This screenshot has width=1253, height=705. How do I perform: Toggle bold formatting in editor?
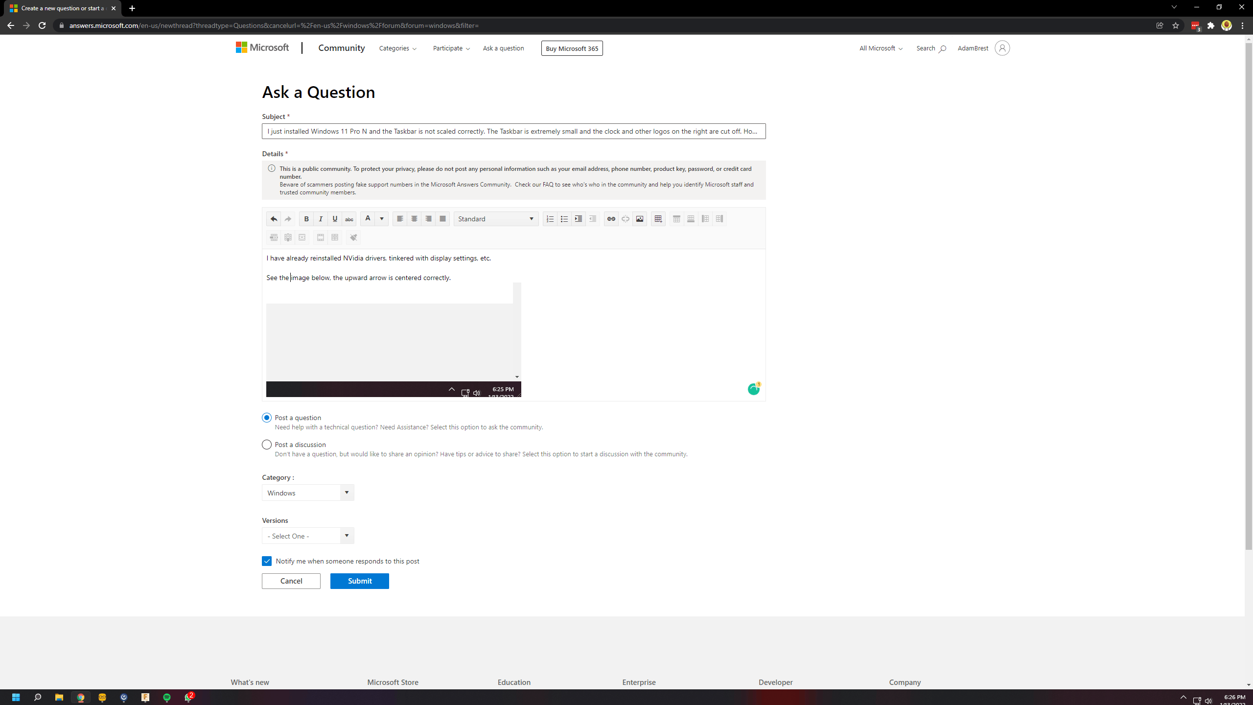[306, 219]
